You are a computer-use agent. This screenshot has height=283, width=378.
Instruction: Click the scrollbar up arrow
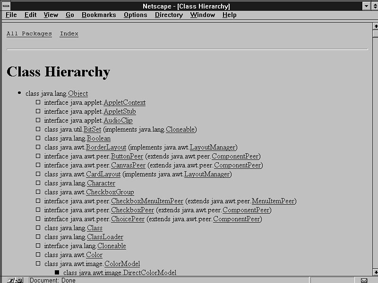tap(375, 26)
